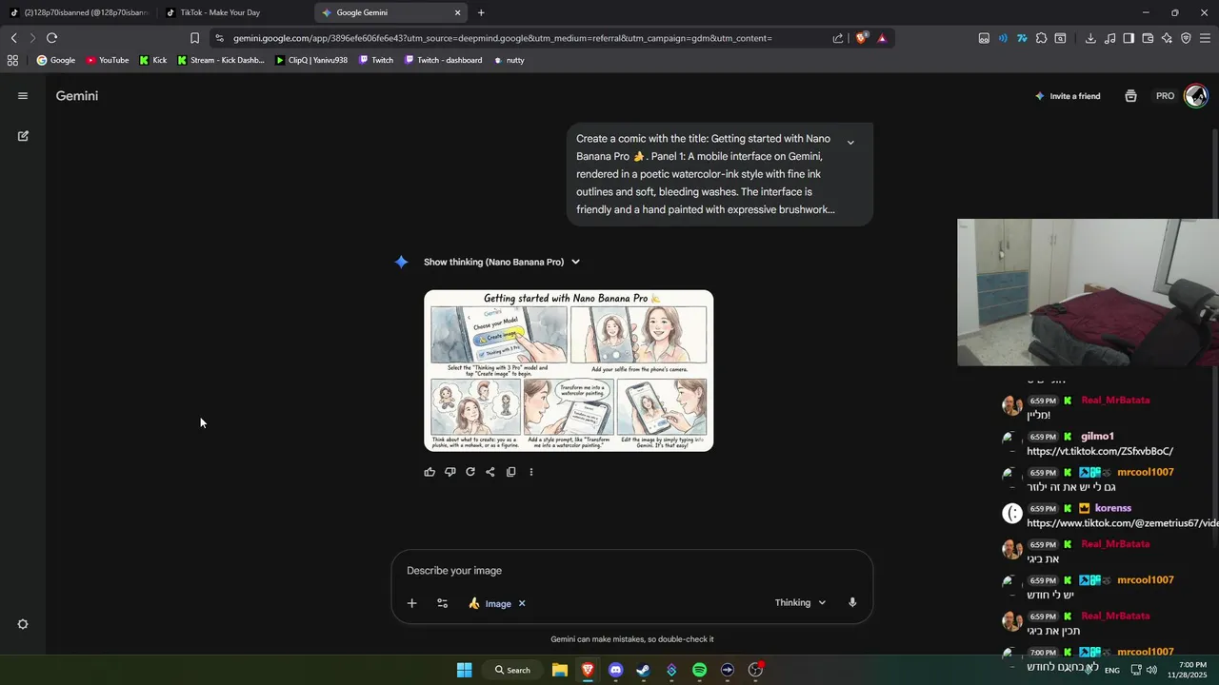The height and width of the screenshot is (685, 1219).
Task: Like the response with thumbs up
Action: click(x=430, y=472)
